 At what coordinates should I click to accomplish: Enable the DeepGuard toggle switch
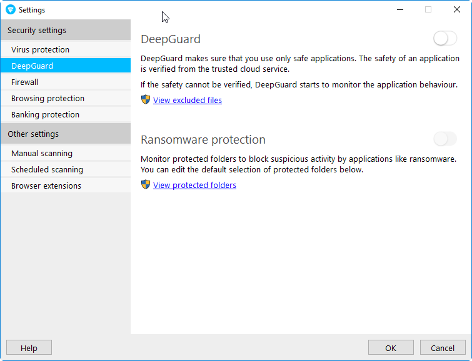(x=445, y=39)
